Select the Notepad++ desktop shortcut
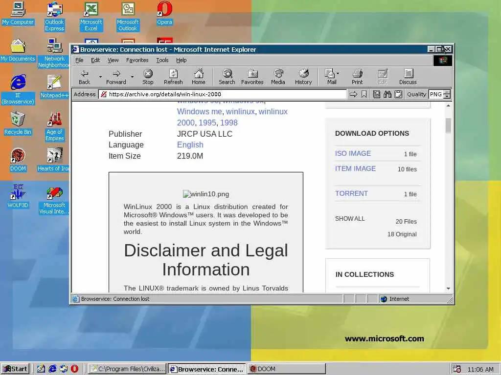The width and height of the screenshot is (501, 375). pyautogui.click(x=54, y=87)
